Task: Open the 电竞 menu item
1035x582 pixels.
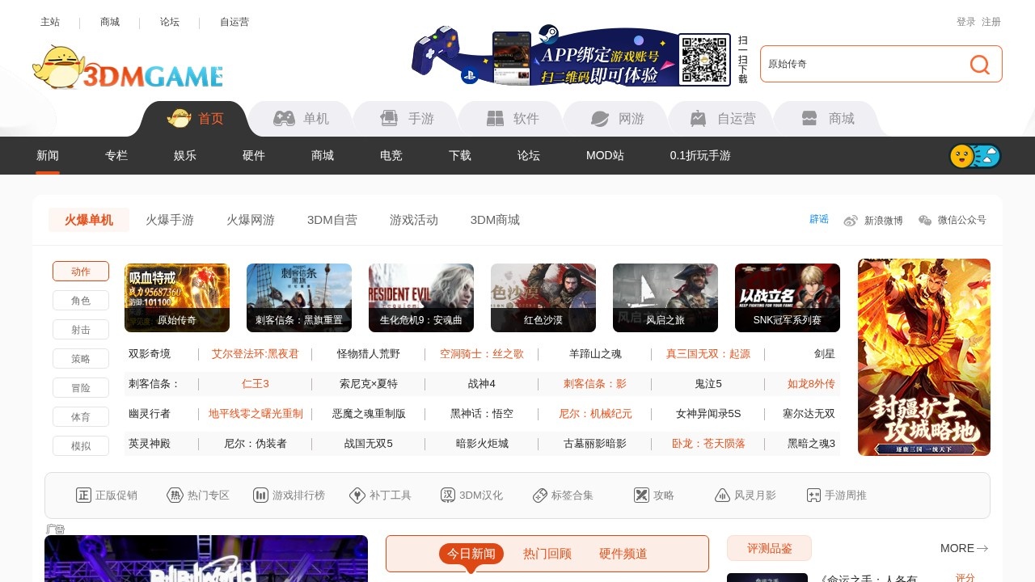Action: click(391, 155)
